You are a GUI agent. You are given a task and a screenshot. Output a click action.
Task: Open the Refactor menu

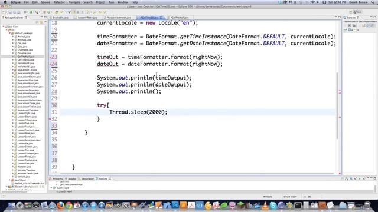[x=59, y=2]
